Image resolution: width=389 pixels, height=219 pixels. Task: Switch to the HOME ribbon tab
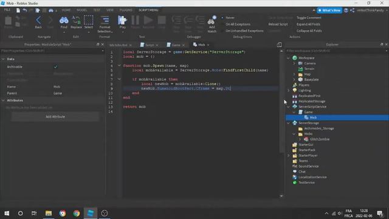66,10
